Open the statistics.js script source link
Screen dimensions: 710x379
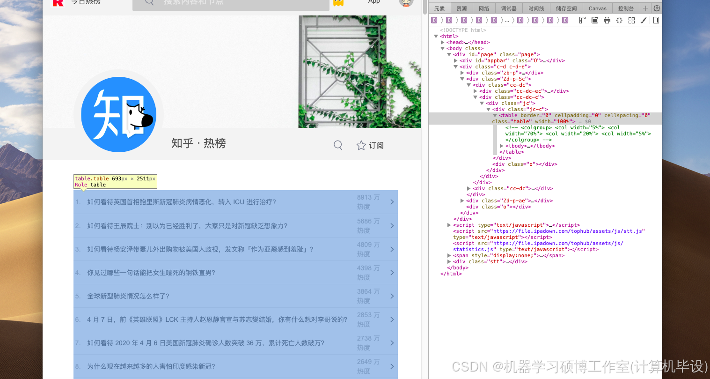pyautogui.click(x=538, y=246)
